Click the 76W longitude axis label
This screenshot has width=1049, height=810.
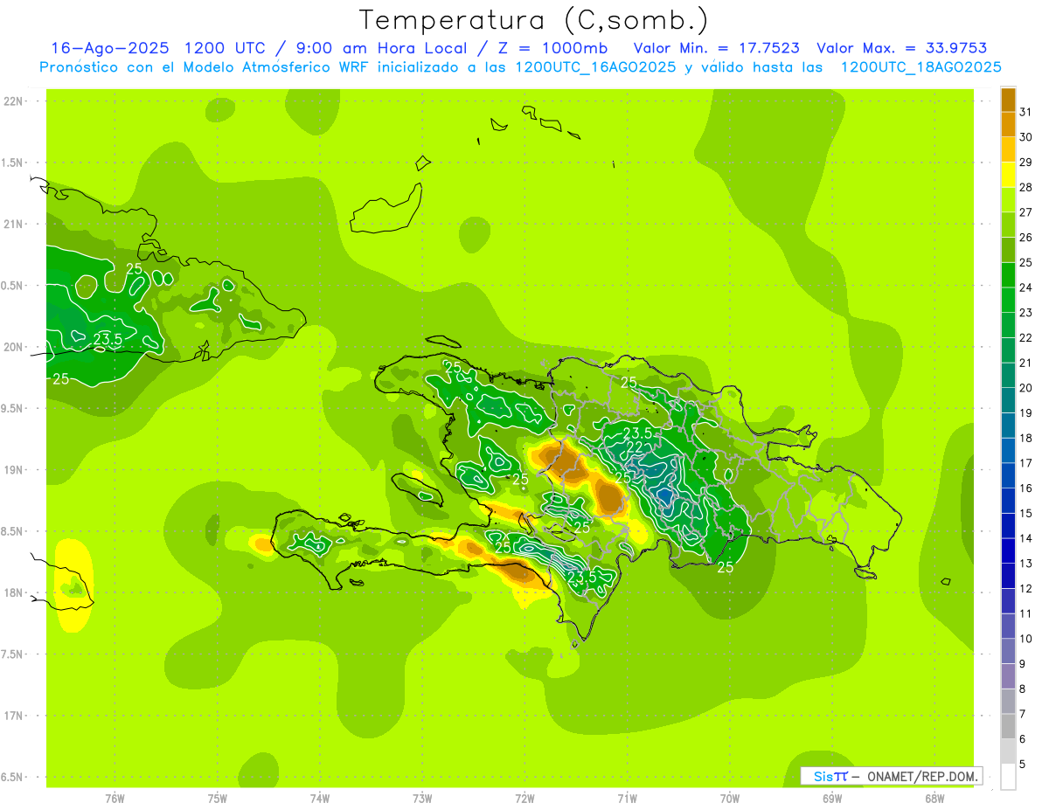pos(115,799)
